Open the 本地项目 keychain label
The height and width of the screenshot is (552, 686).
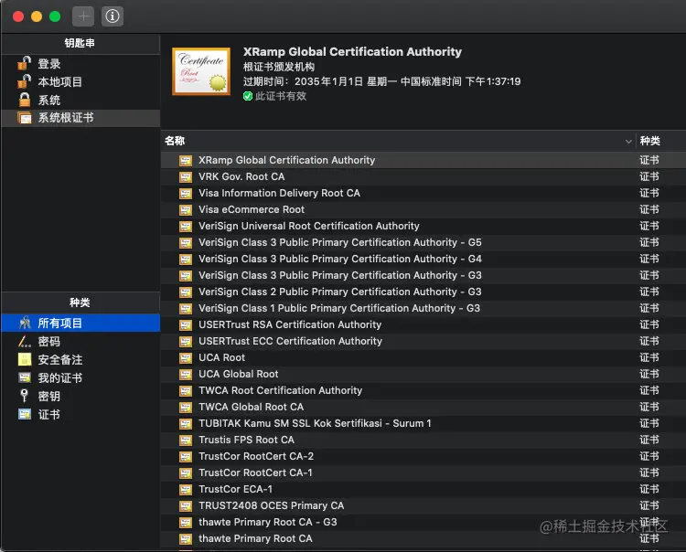pyautogui.click(x=60, y=81)
